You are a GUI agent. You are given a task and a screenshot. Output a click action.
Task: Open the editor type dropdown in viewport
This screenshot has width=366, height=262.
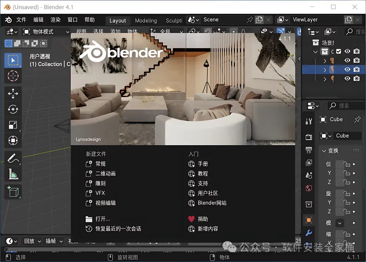(12, 32)
